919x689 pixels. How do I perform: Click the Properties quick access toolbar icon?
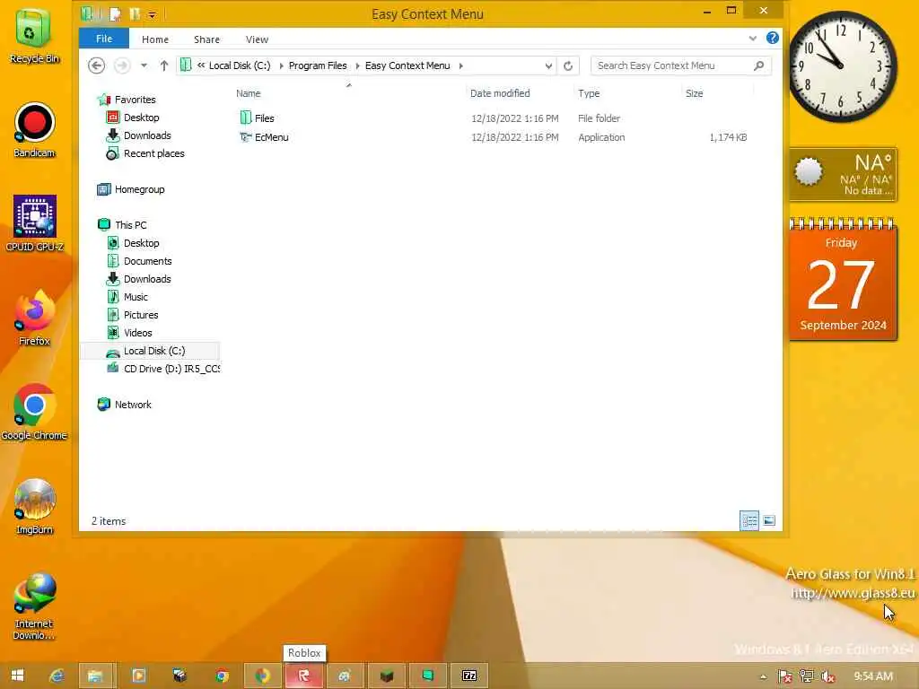tap(116, 13)
